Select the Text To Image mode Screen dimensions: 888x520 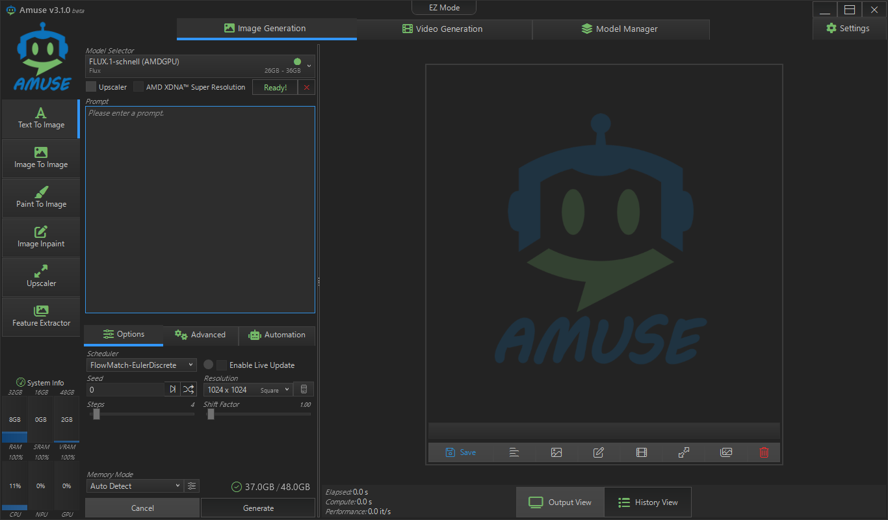pos(41,119)
